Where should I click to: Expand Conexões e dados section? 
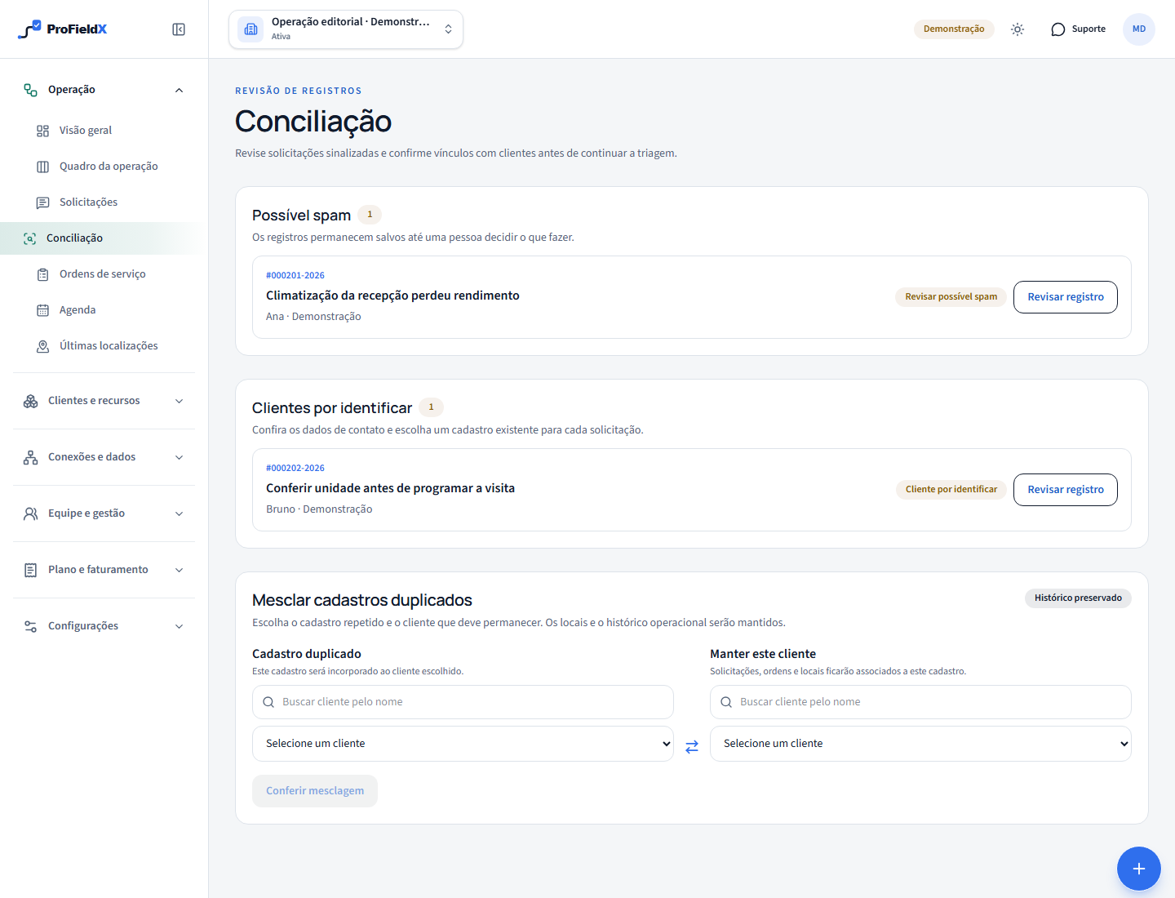click(x=104, y=457)
